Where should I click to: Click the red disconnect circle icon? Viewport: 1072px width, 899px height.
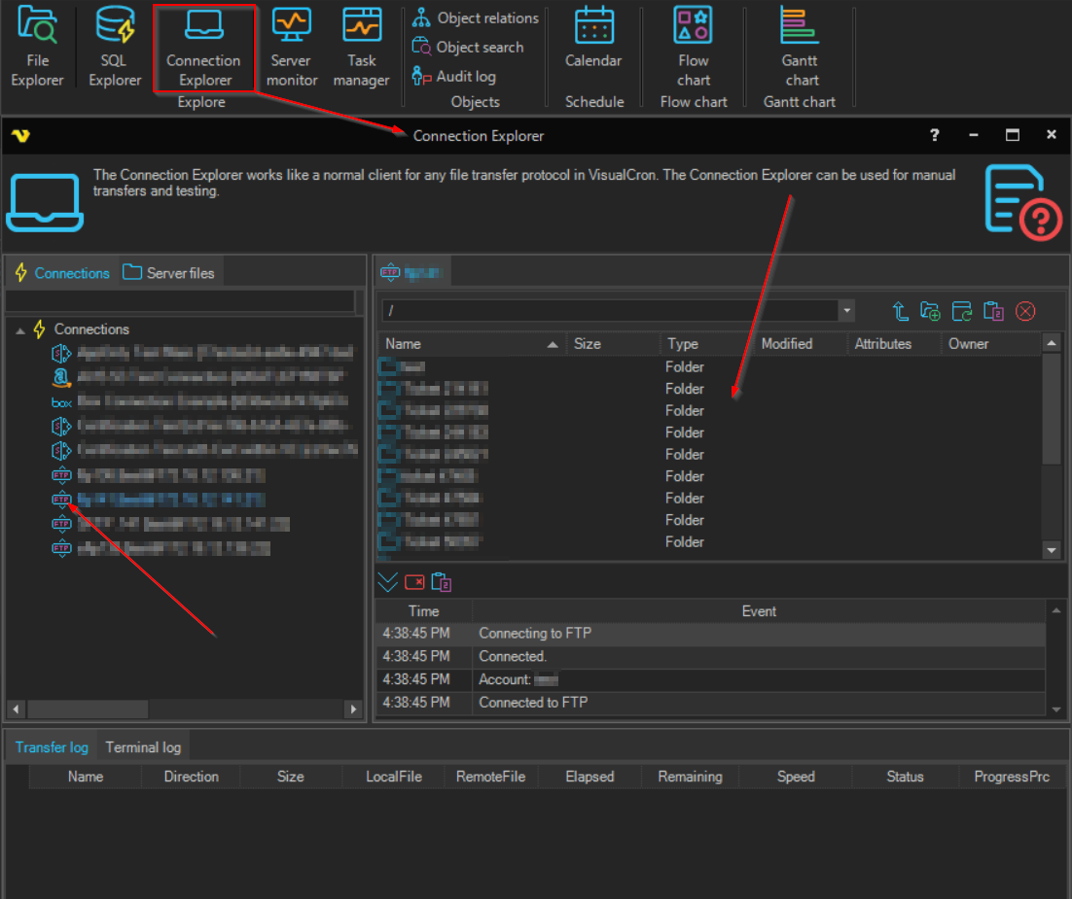1025,311
